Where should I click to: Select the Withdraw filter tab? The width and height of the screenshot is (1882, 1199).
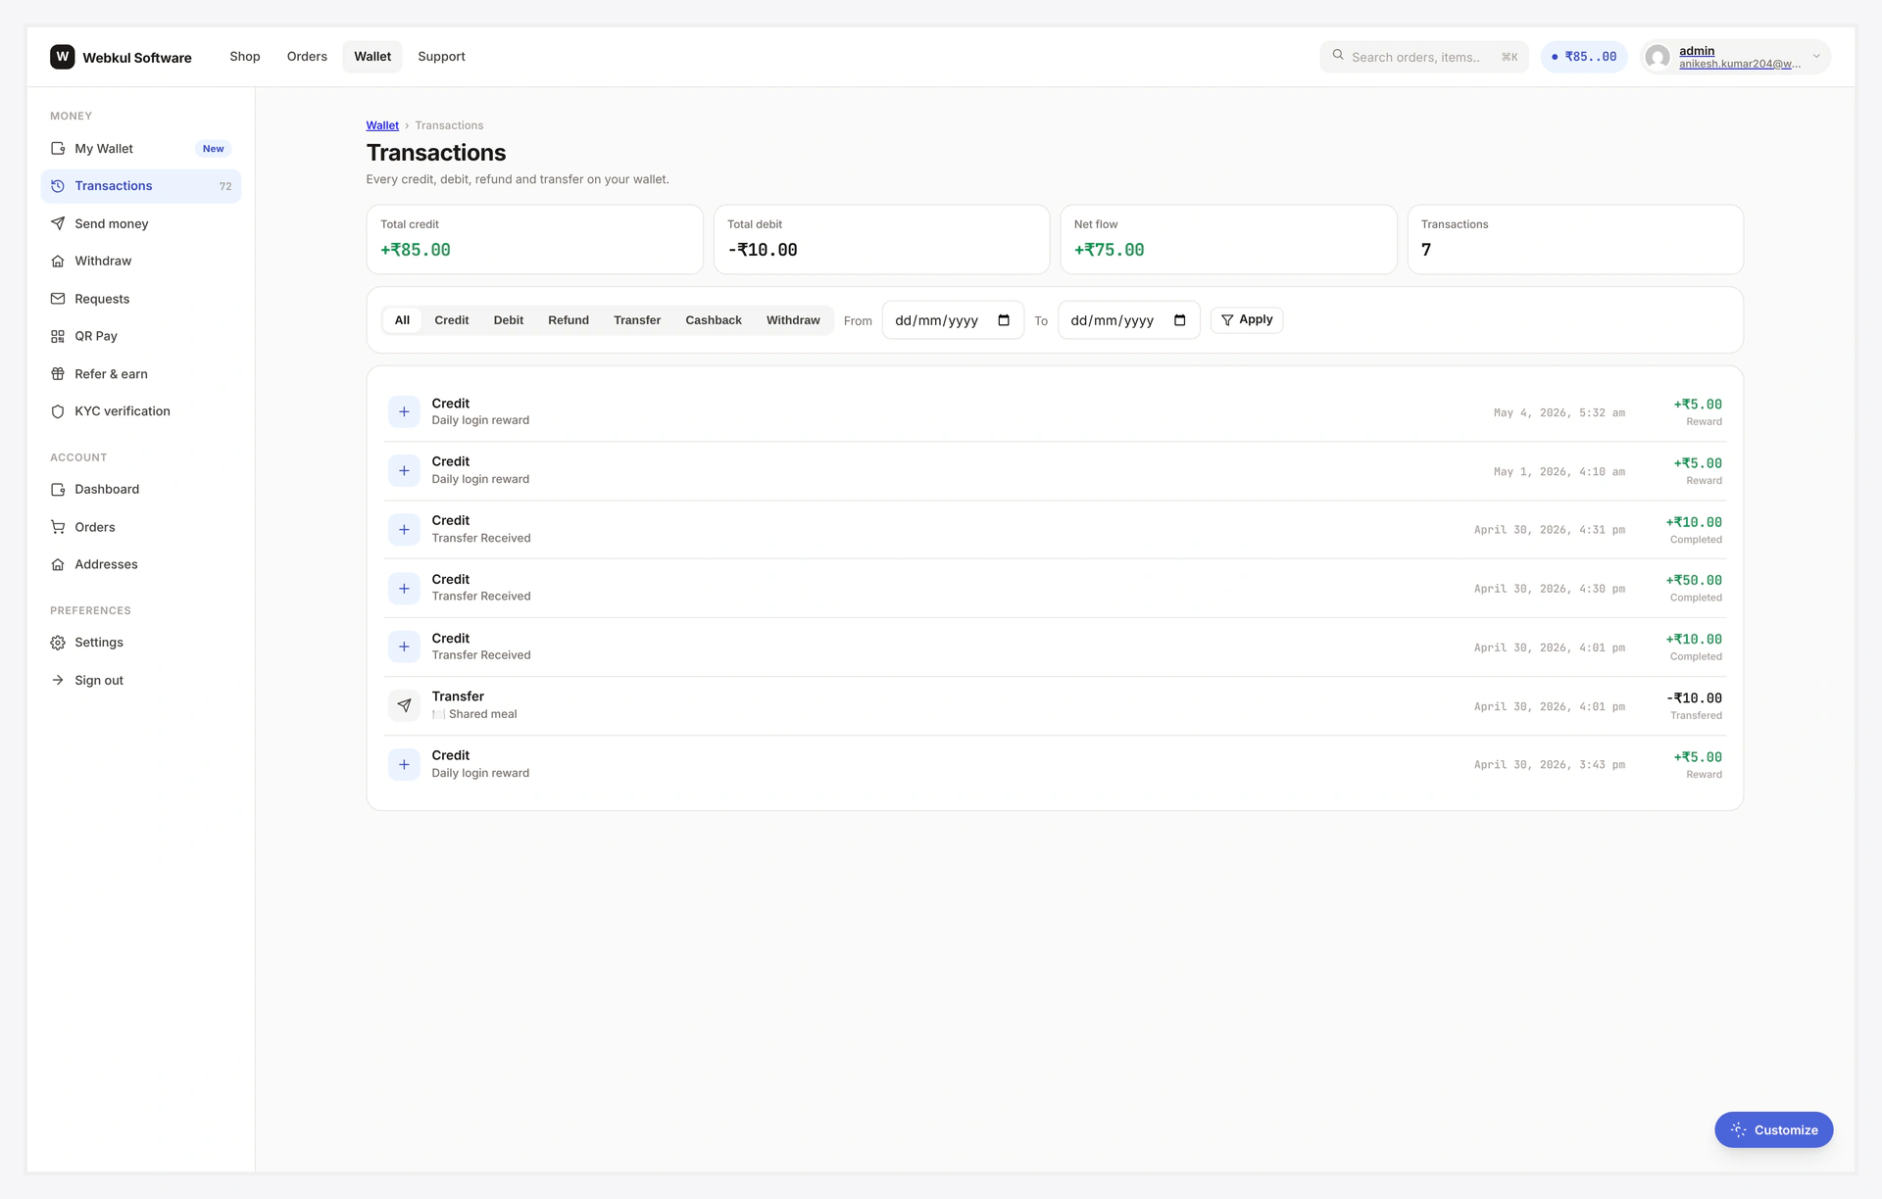[x=793, y=320]
